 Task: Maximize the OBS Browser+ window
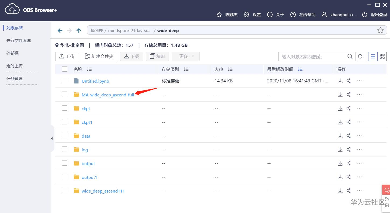click(378, 5)
